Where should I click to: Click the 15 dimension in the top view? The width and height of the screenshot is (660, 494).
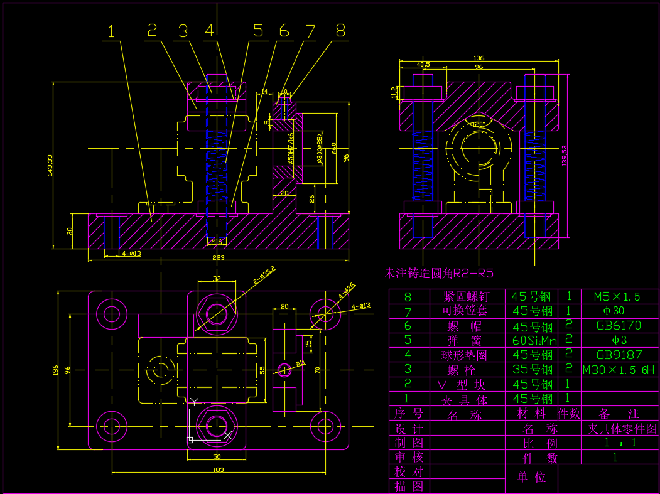pyautogui.click(x=308, y=343)
